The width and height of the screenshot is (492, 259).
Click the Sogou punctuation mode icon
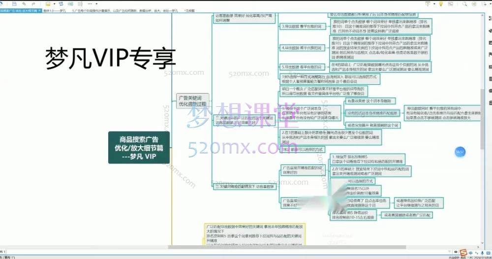pos(477,253)
